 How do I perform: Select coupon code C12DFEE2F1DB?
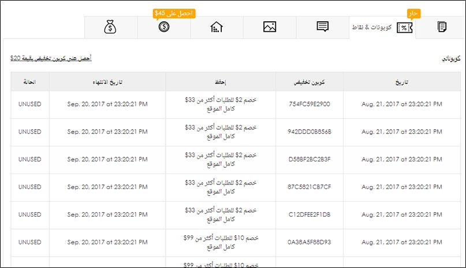[310, 214]
